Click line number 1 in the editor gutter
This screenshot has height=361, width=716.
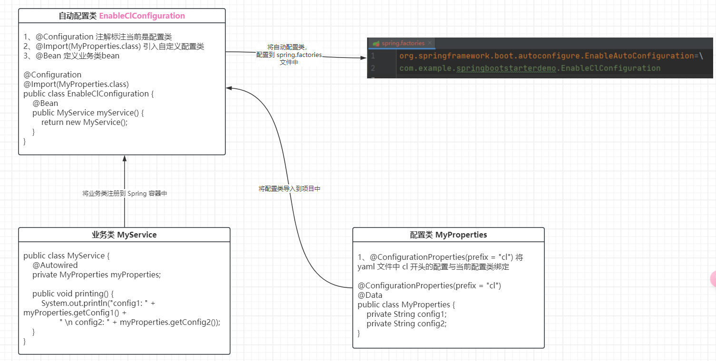coord(373,56)
